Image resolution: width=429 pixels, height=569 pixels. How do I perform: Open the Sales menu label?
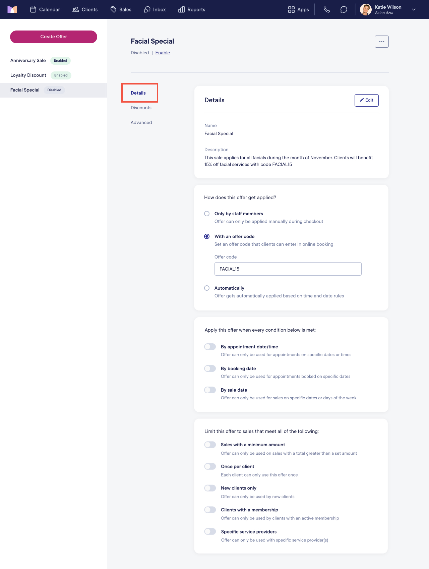tap(125, 9)
